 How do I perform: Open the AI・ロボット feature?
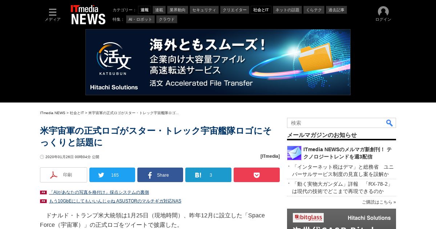(x=140, y=19)
